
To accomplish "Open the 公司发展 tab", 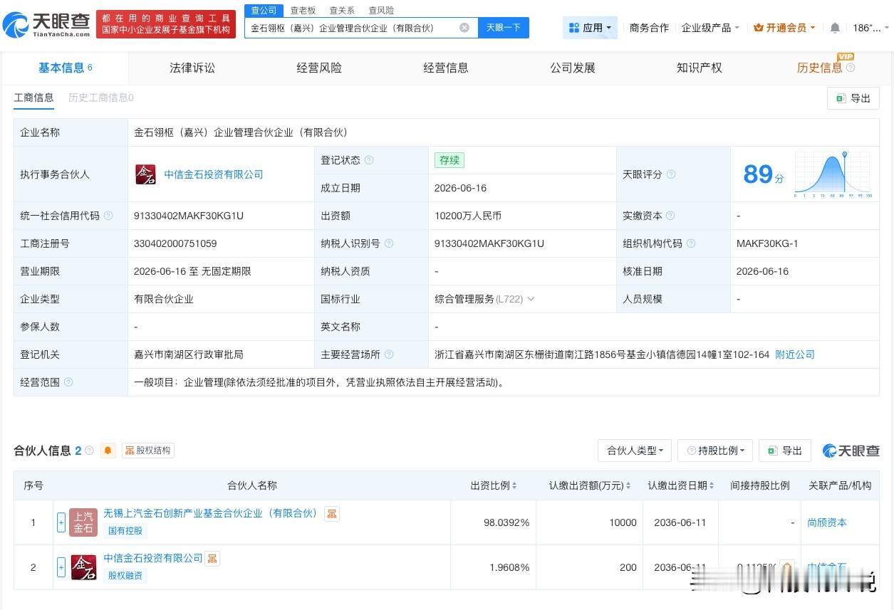I will (x=573, y=68).
